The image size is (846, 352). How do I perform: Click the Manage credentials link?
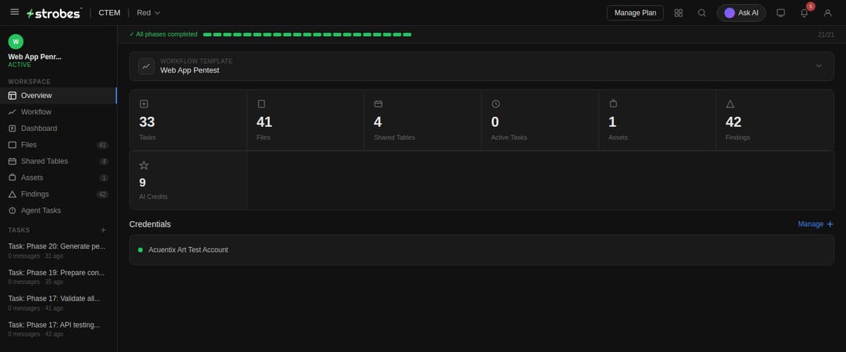point(816,224)
